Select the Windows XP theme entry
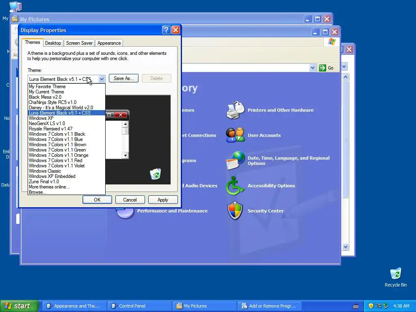This screenshot has height=312, width=416. (x=67, y=118)
